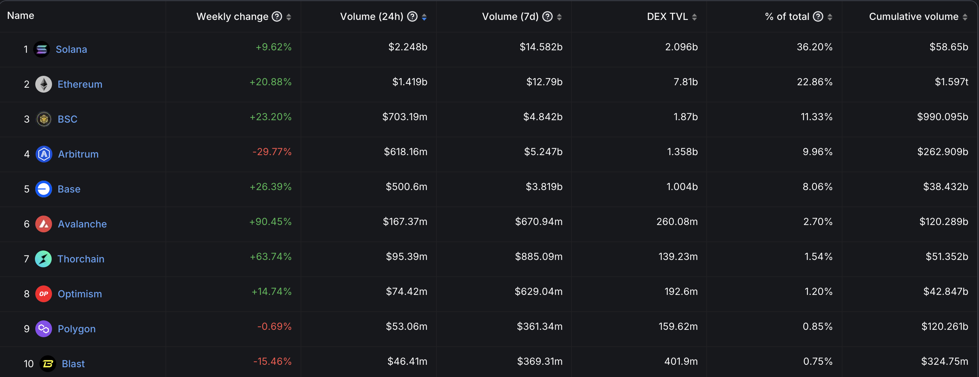Viewport: 979px width, 377px height.
Task: Open the Base chain link
Action: pos(69,189)
